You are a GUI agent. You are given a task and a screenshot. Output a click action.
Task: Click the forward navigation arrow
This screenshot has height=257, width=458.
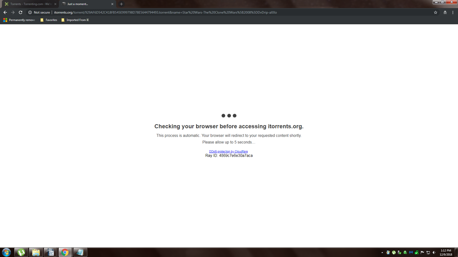[x=13, y=12]
